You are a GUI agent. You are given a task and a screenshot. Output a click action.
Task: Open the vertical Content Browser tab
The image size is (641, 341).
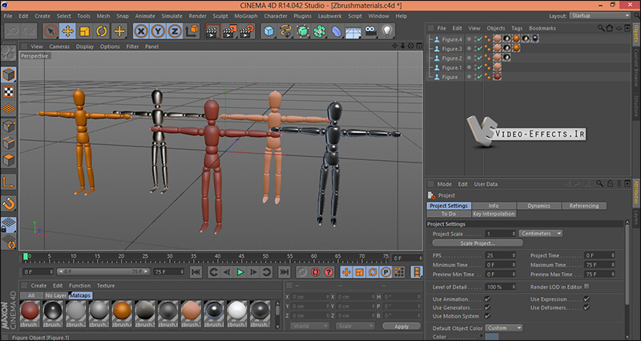[x=635, y=69]
